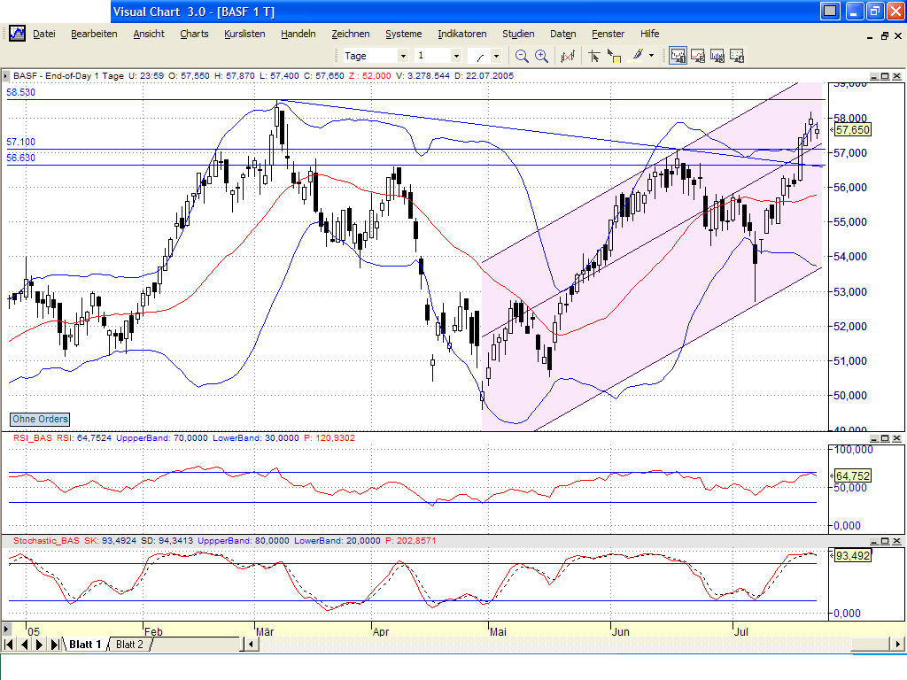Select the zoom in magnifier tool

click(x=542, y=55)
